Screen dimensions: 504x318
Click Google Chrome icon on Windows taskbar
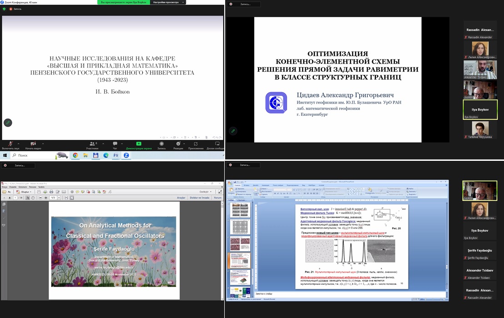(75, 155)
